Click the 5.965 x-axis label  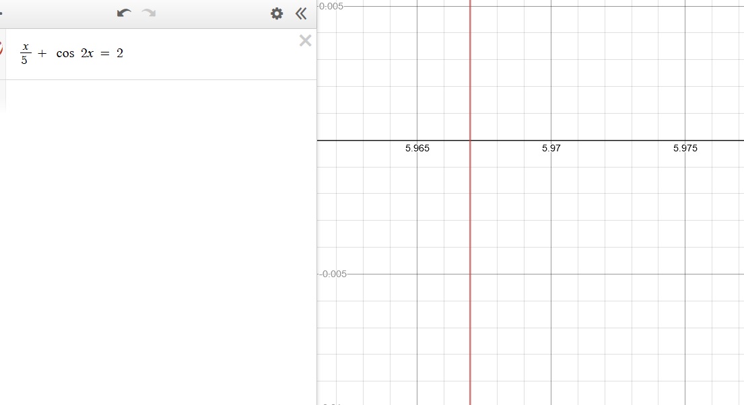tap(417, 149)
